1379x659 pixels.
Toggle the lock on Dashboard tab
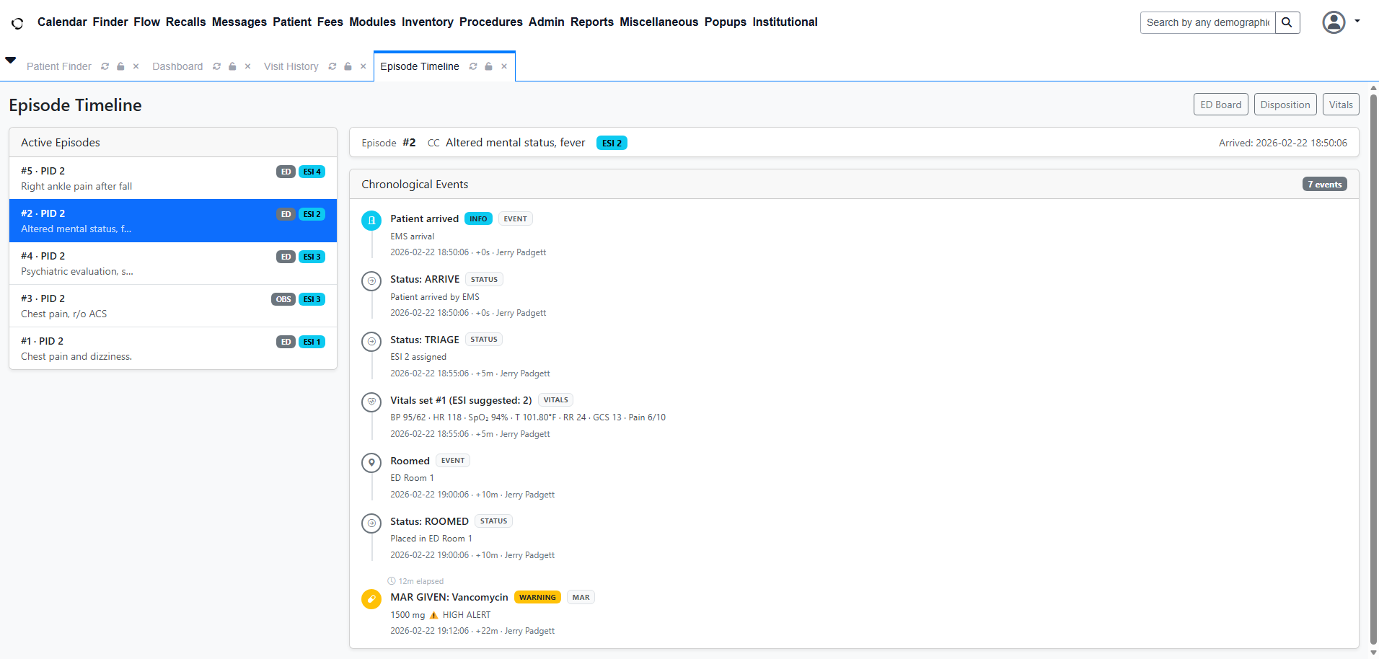pyautogui.click(x=232, y=66)
